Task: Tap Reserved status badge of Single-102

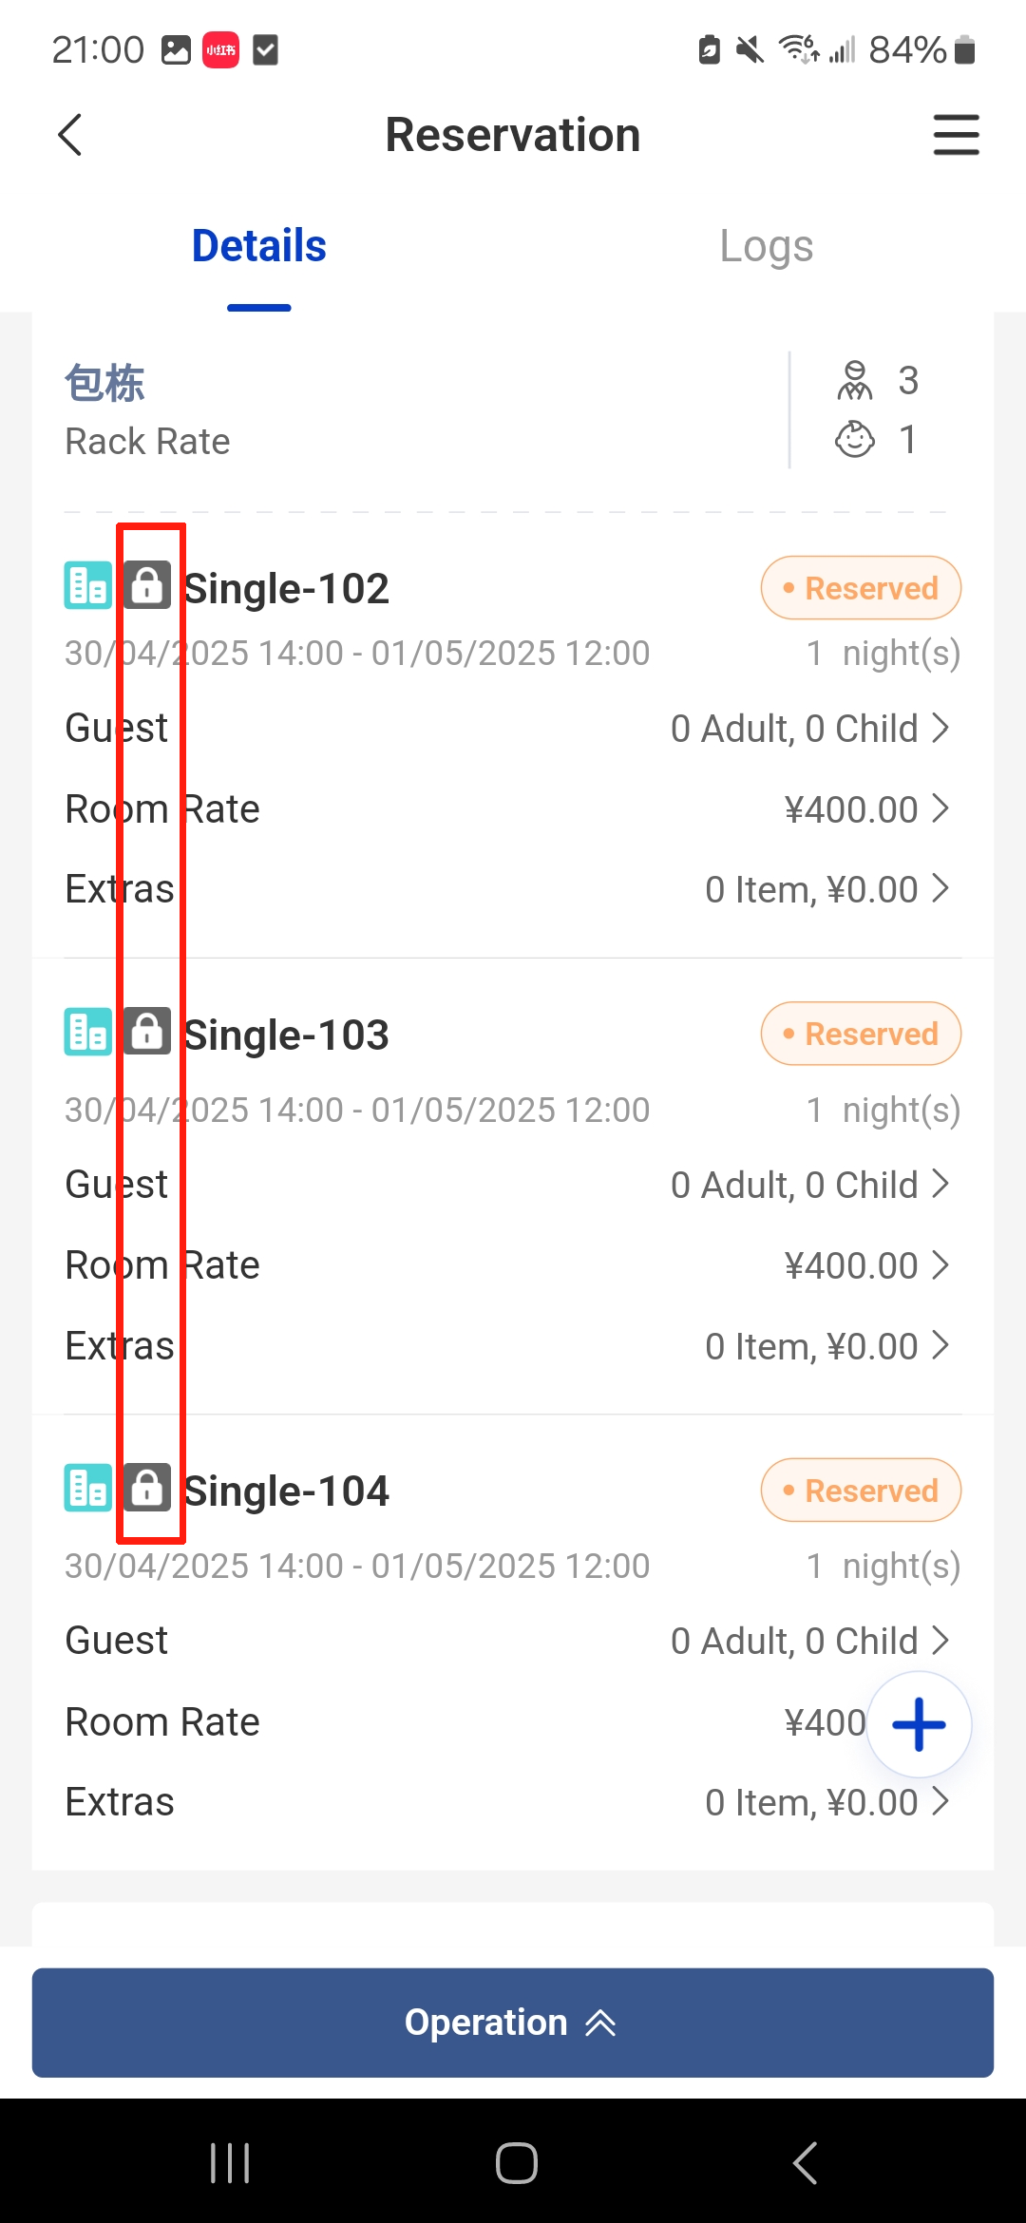Action: point(861,588)
